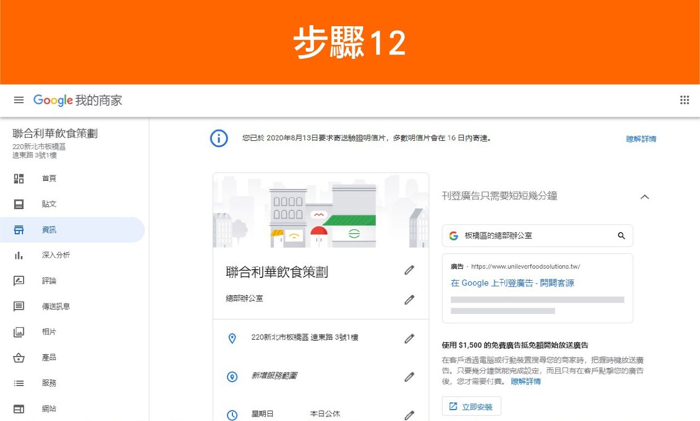Edit category 總部辦公室 pencil icon
This screenshot has width=700, height=421.
(409, 299)
